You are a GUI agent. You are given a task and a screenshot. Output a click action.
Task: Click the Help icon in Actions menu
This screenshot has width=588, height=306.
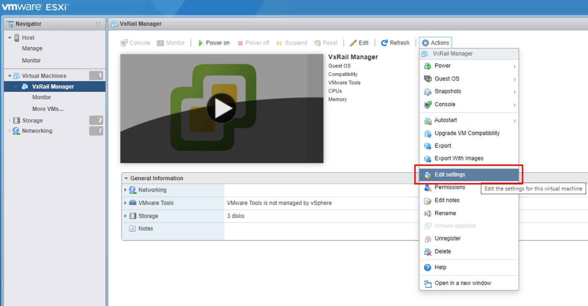point(427,267)
